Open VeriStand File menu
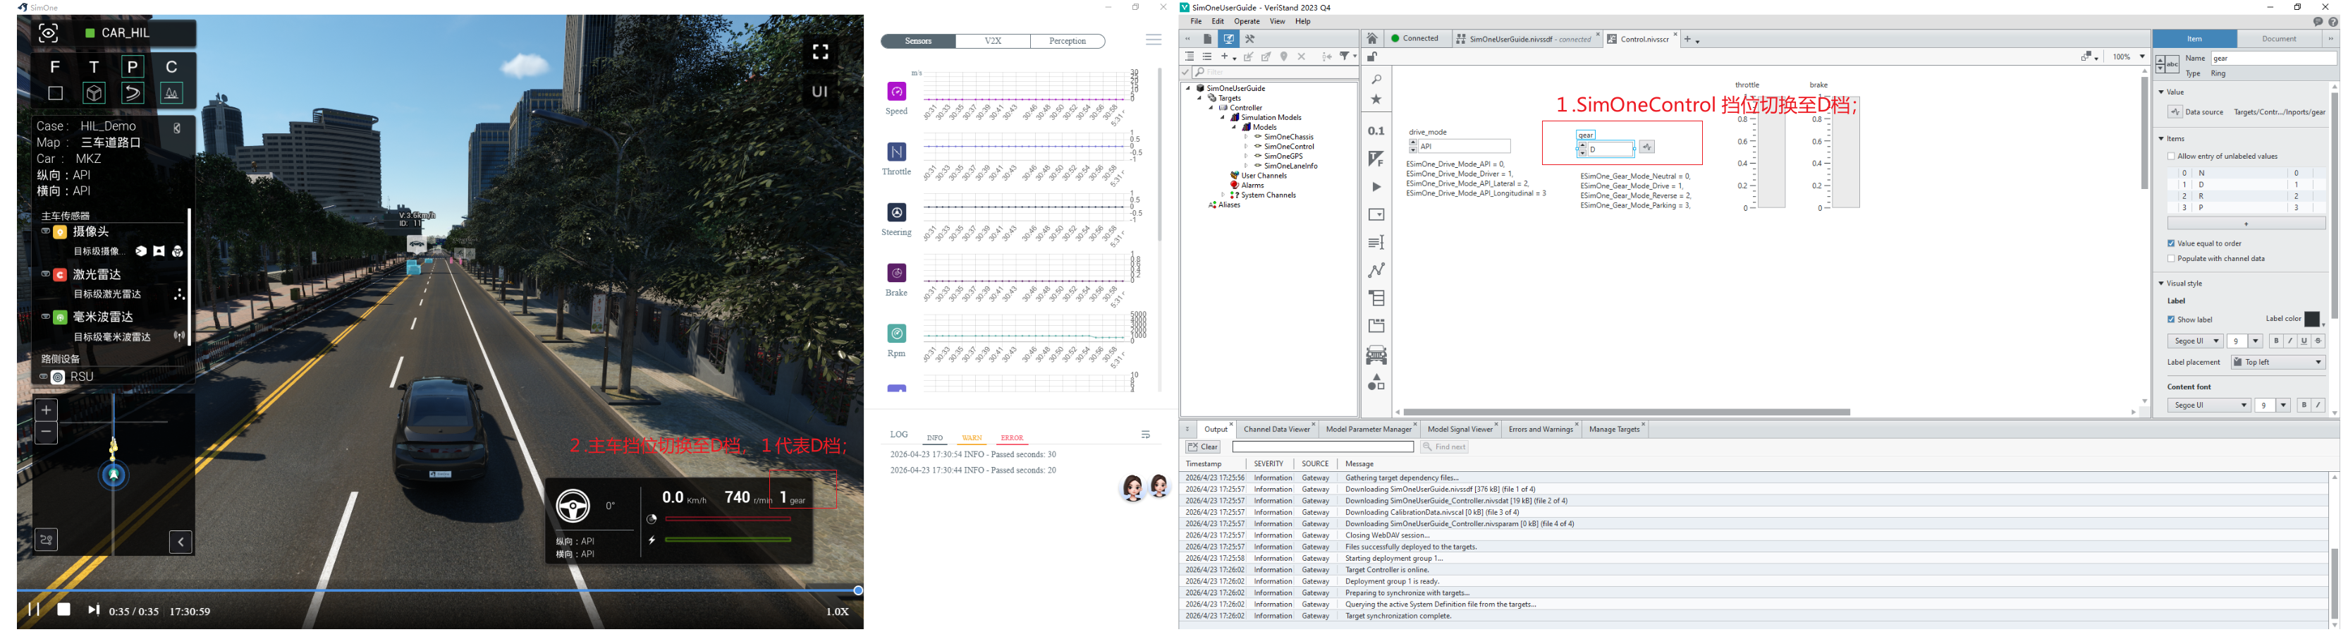 pos(1196,21)
